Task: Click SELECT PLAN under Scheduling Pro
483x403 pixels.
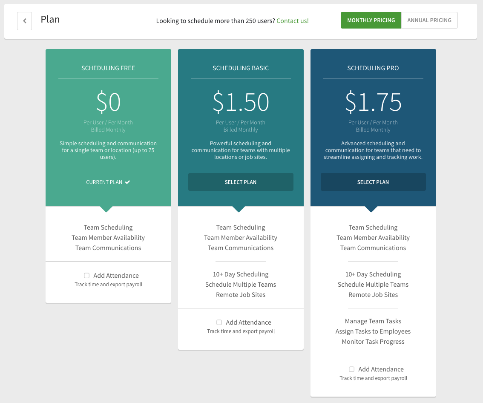Action: tap(373, 182)
